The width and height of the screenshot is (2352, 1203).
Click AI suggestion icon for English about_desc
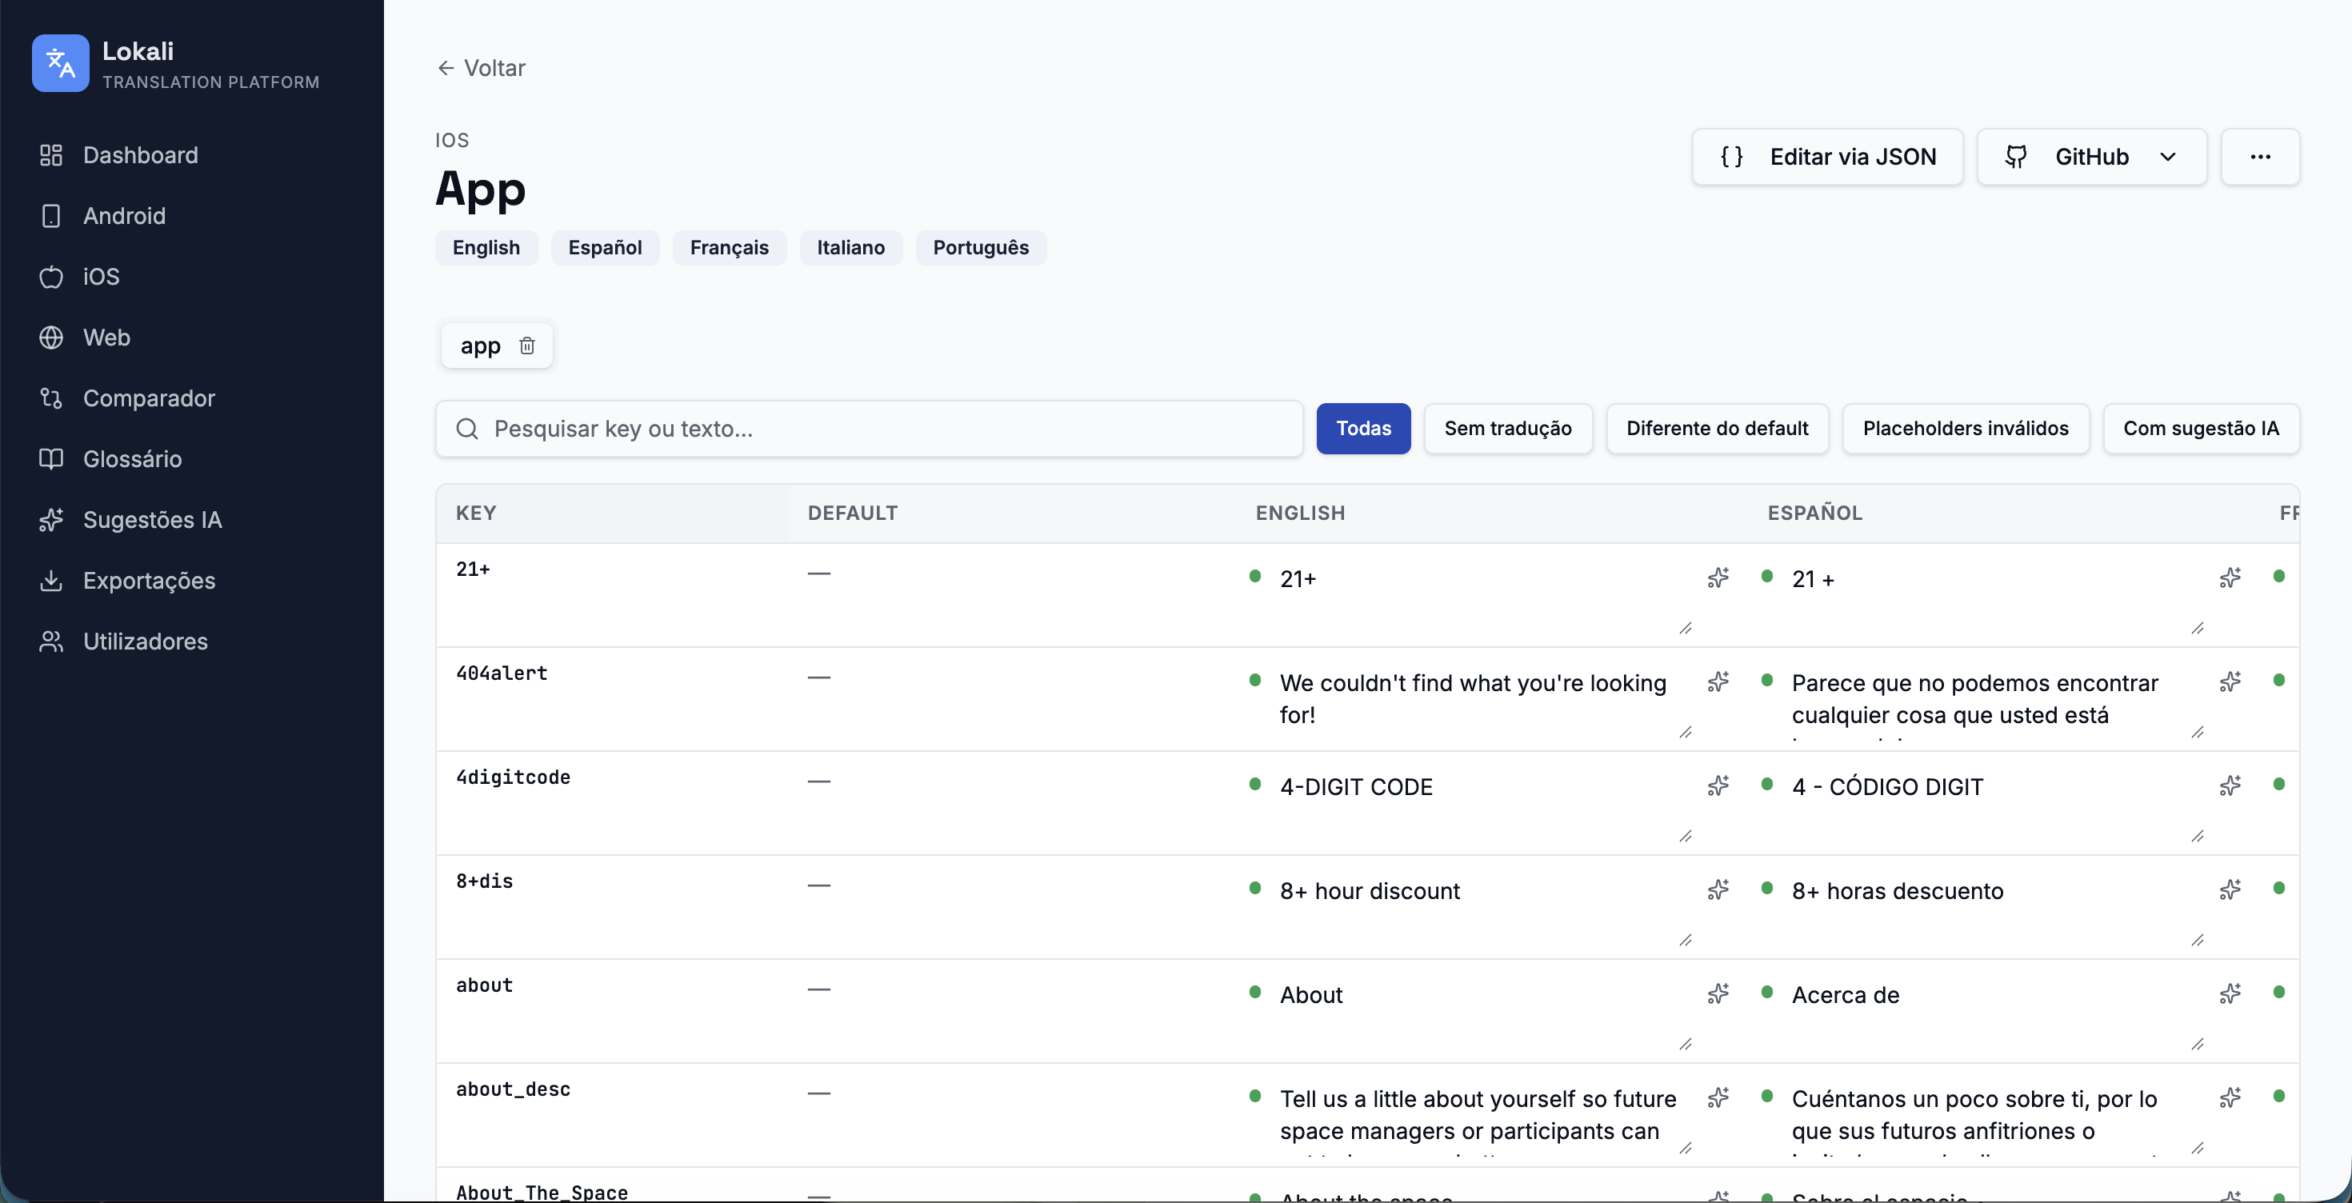point(1718,1097)
